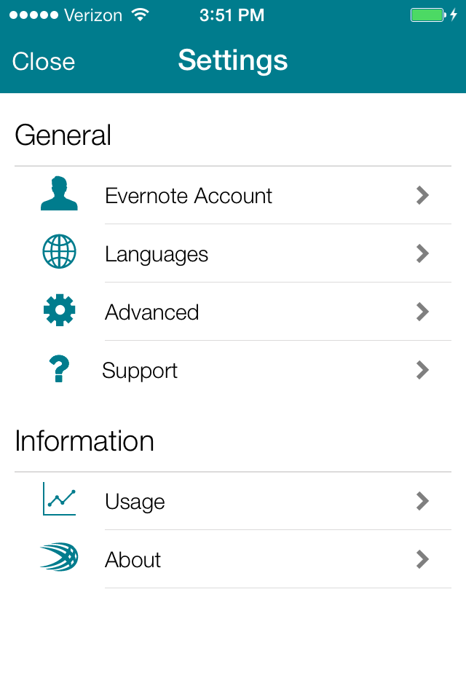Click the About row chevron arrow

point(422,559)
